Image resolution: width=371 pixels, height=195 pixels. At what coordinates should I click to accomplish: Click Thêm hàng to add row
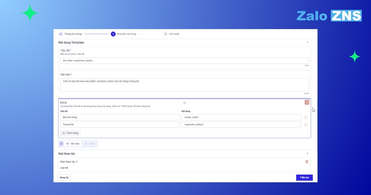(70, 133)
